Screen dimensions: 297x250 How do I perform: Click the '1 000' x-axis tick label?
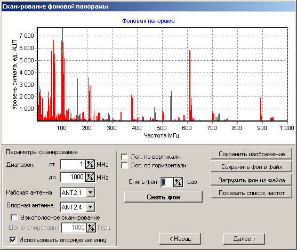tap(286, 128)
